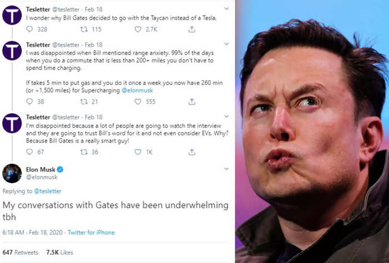Like the tweet with 2.7K likes
This screenshot has height=263, width=389.
(x=138, y=29)
